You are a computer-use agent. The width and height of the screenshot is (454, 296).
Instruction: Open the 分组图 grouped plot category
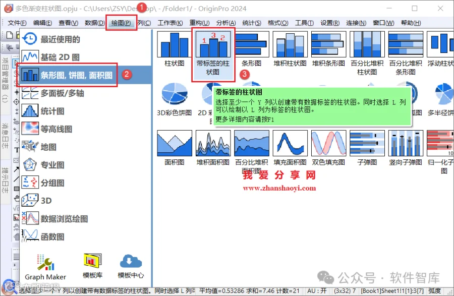86,183
